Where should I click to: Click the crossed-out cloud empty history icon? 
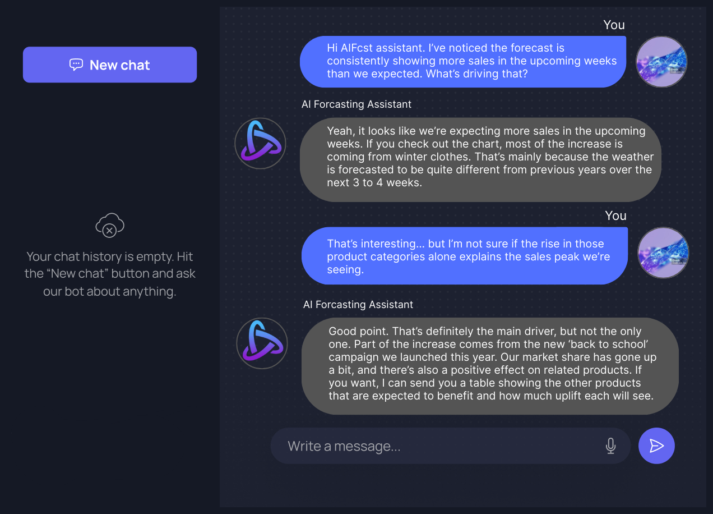pyautogui.click(x=110, y=226)
